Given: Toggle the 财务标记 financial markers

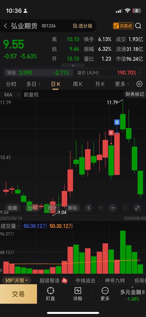Looking at the screenshot, I should [x=135, y=94].
